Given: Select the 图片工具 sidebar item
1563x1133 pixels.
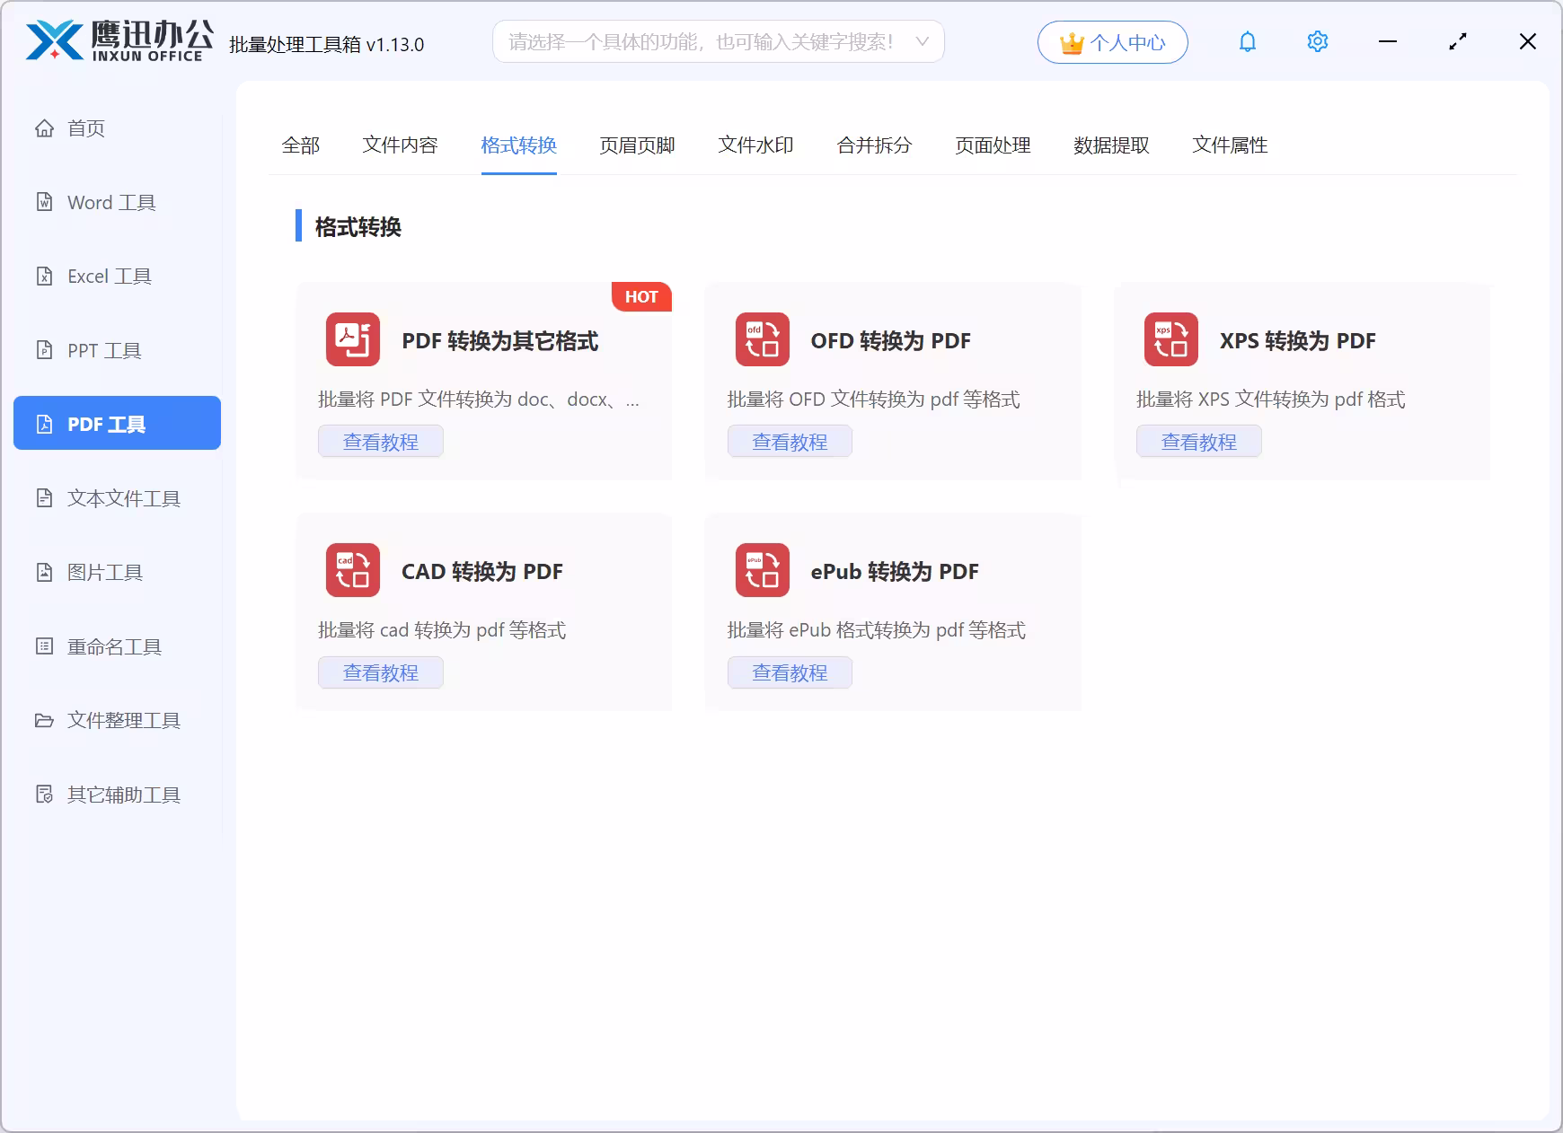Looking at the screenshot, I should click(103, 572).
